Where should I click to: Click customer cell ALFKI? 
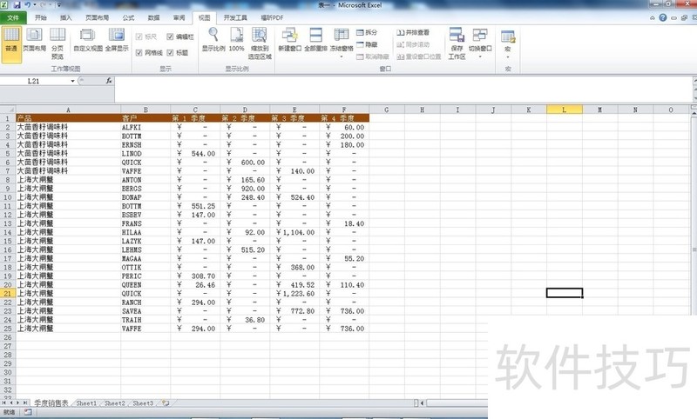pos(145,127)
